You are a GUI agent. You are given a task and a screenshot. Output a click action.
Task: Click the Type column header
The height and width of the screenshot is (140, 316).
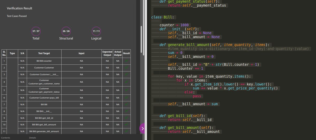(12, 53)
